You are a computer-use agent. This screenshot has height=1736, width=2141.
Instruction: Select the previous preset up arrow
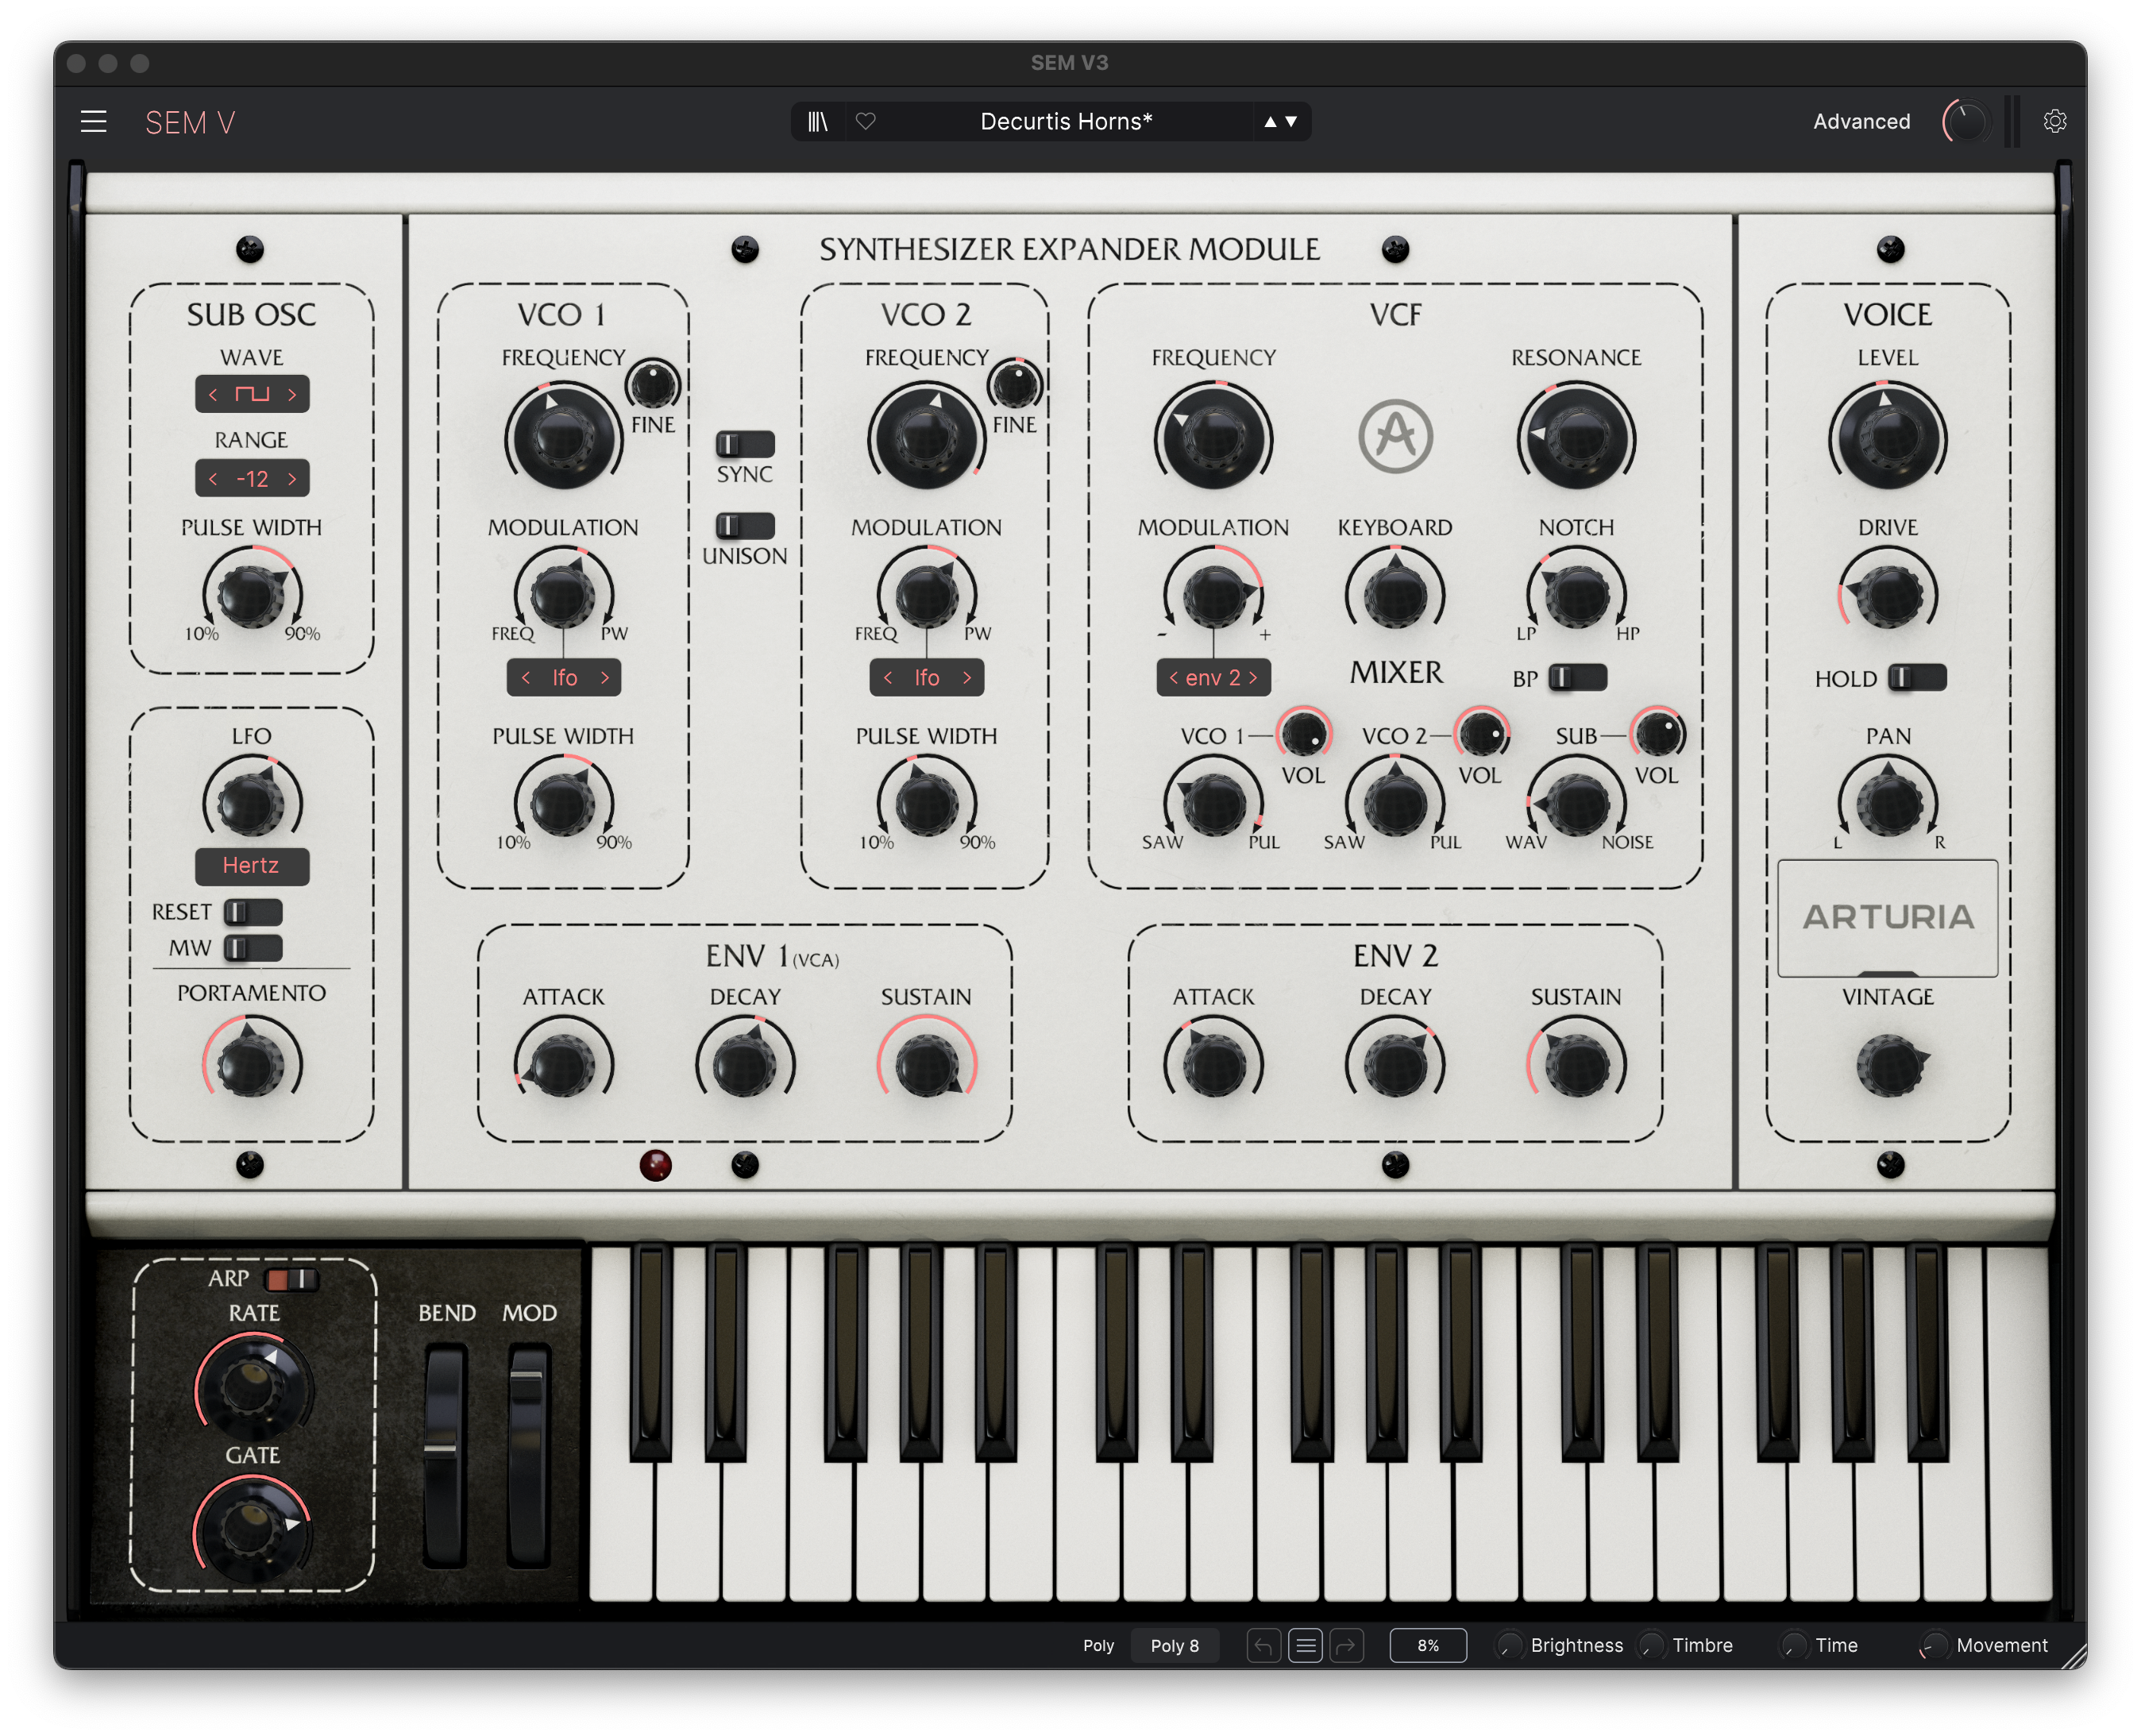(1270, 122)
